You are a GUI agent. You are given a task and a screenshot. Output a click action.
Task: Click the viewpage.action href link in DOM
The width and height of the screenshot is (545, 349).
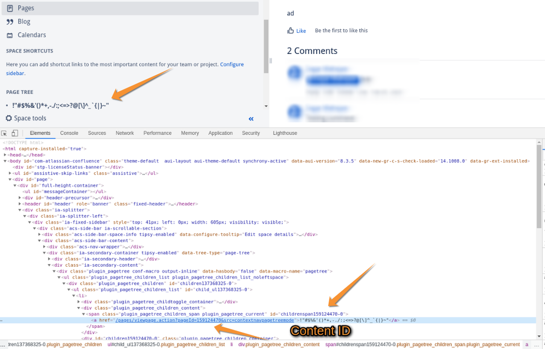click(x=205, y=321)
